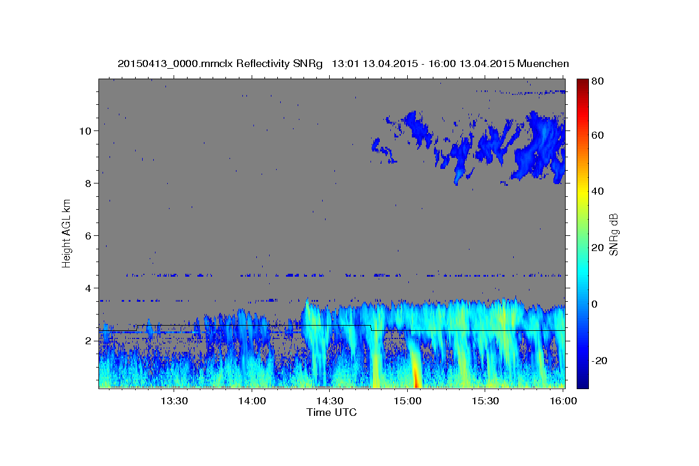The image size is (699, 466).
Task: Click the height tick label 2
Action: 88,341
